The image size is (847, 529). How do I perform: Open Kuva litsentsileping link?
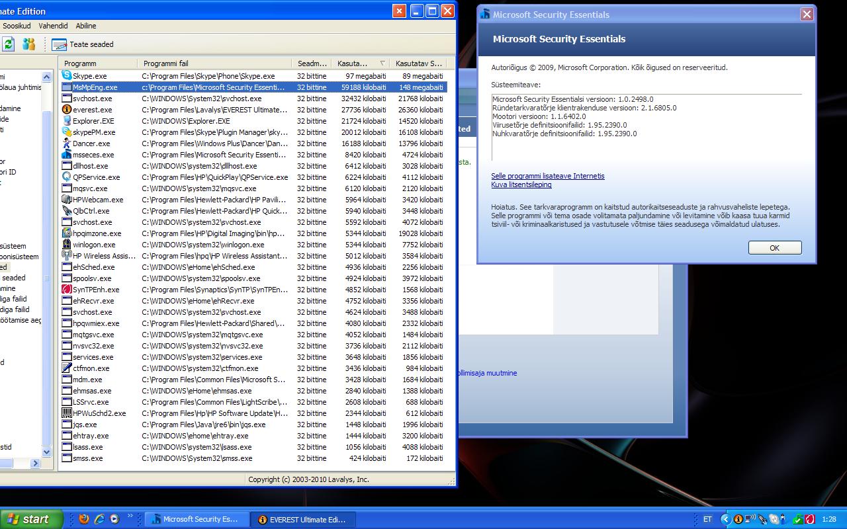[521, 184]
